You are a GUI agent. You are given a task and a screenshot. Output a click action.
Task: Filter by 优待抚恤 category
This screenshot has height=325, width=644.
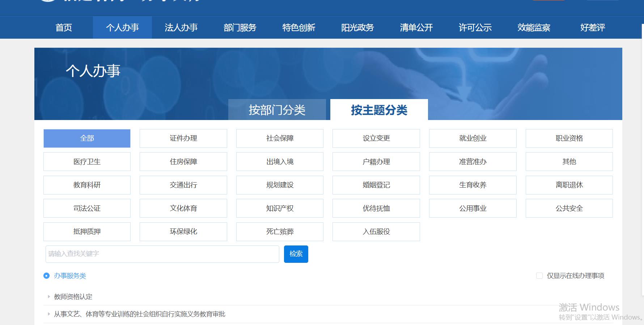coord(376,208)
